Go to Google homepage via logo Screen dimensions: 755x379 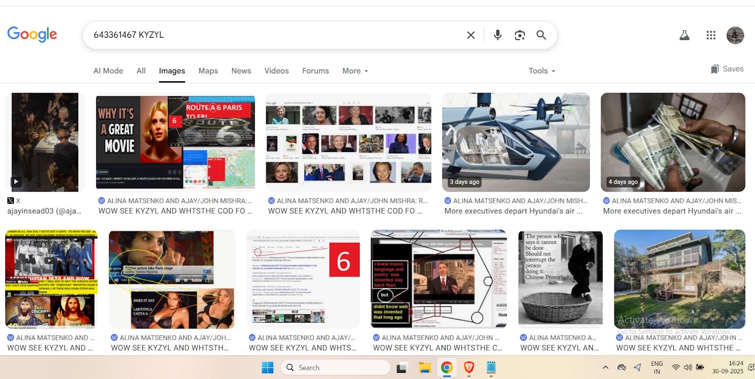[x=32, y=34]
